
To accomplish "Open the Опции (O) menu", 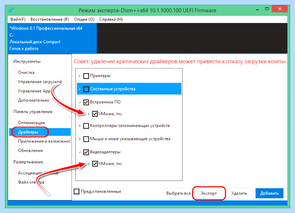I will point(84,19).
